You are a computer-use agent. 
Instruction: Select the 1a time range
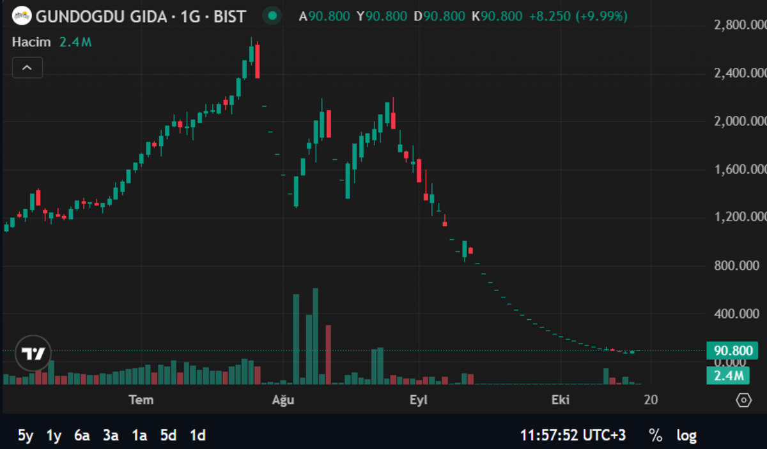click(139, 436)
